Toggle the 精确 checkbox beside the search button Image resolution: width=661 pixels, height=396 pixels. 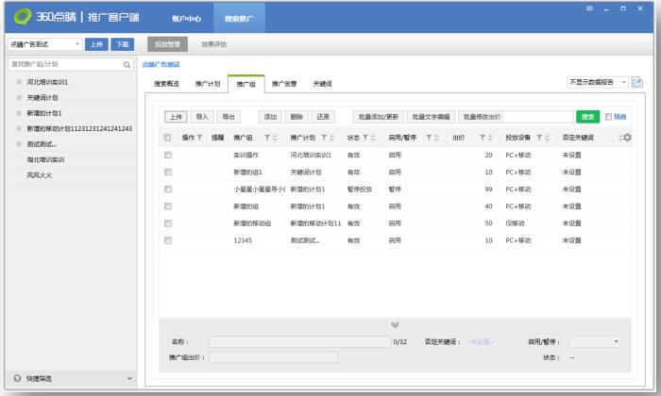pyautogui.click(x=608, y=117)
